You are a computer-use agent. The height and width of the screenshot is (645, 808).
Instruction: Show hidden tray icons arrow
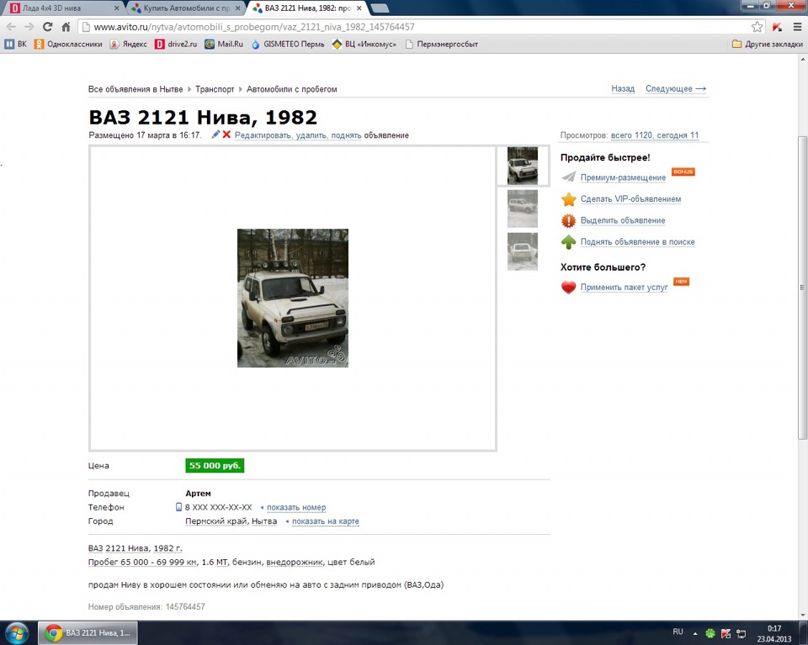695,633
